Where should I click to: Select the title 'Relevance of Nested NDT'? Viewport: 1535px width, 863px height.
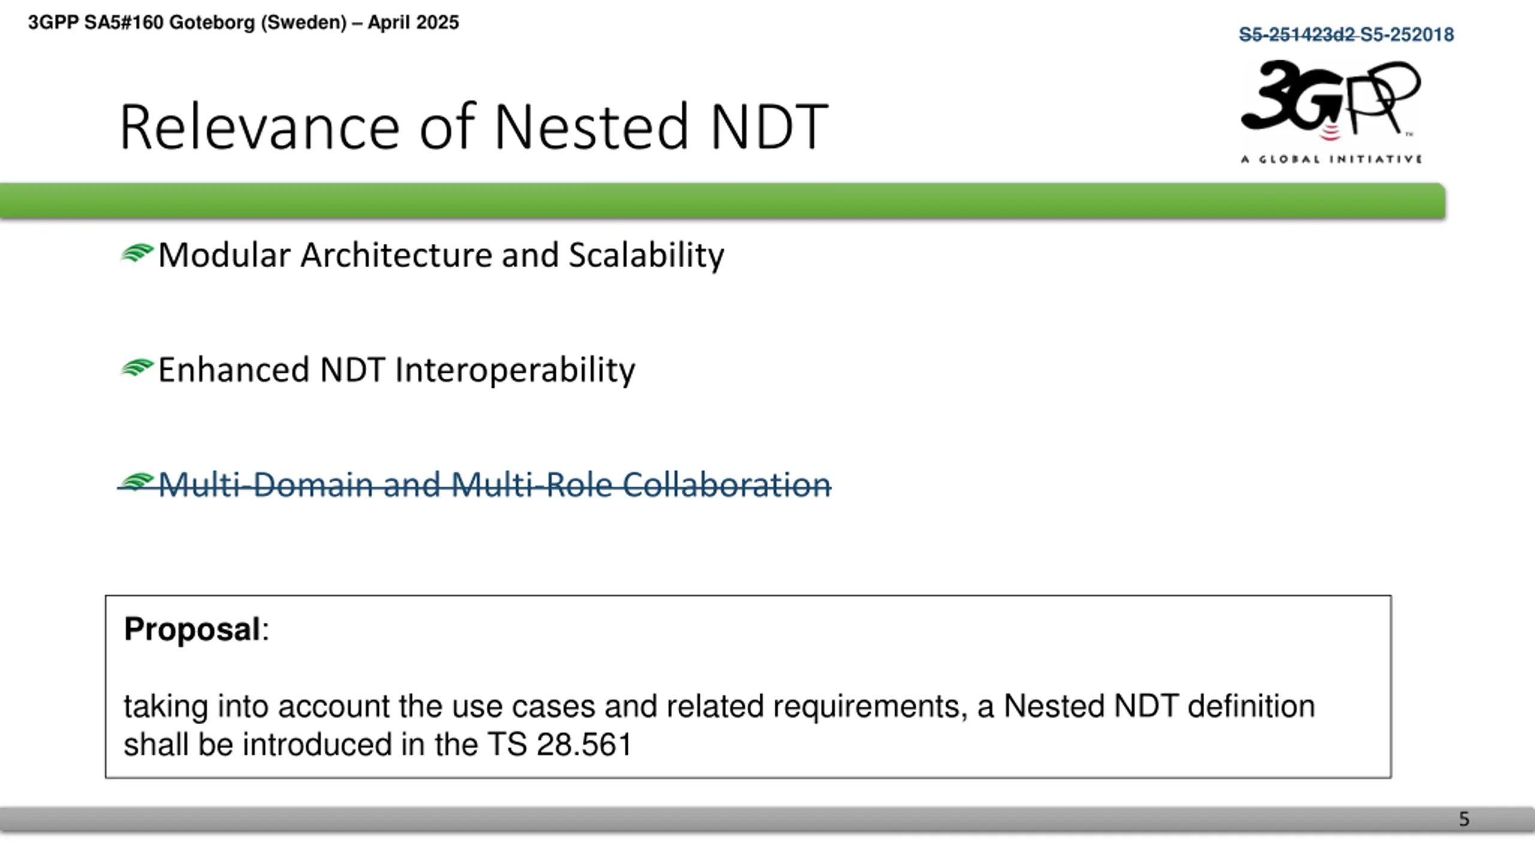[474, 126]
